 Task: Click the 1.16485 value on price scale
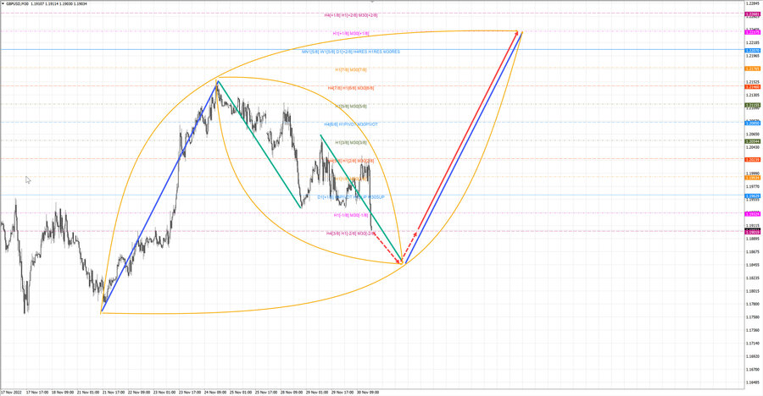753,382
